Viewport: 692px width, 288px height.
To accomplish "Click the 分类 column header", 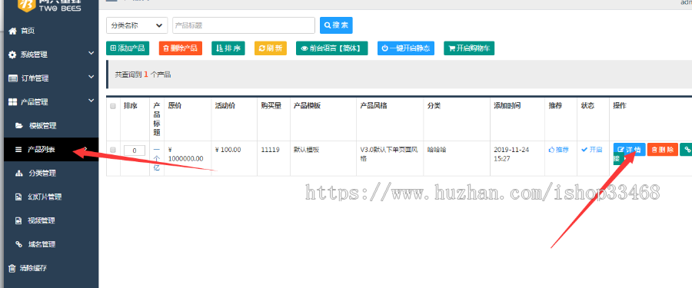I will (x=434, y=106).
